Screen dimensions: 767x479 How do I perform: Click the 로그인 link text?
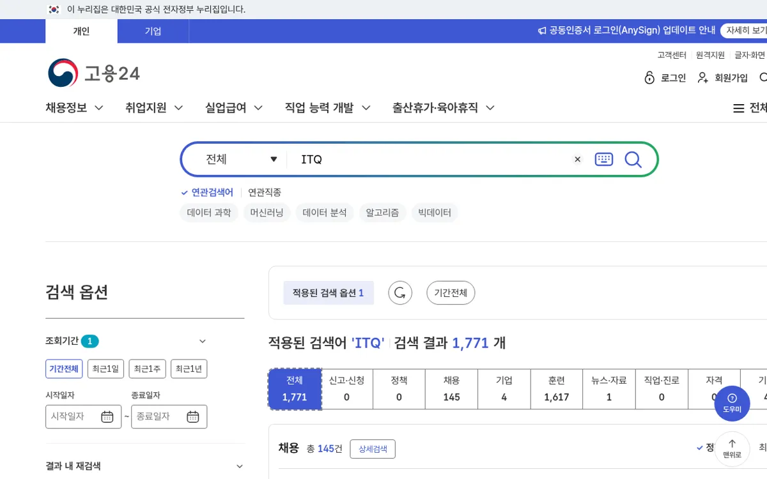click(673, 78)
